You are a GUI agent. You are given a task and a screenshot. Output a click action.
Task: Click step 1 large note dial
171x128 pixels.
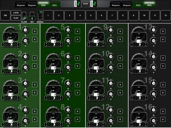pyautogui.click(x=11, y=34)
